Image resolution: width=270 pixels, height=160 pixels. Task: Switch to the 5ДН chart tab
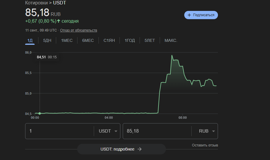tap(47, 40)
